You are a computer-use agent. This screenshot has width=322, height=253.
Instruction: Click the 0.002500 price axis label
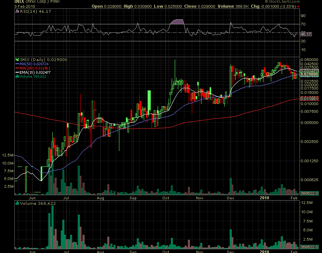tap(310, 141)
